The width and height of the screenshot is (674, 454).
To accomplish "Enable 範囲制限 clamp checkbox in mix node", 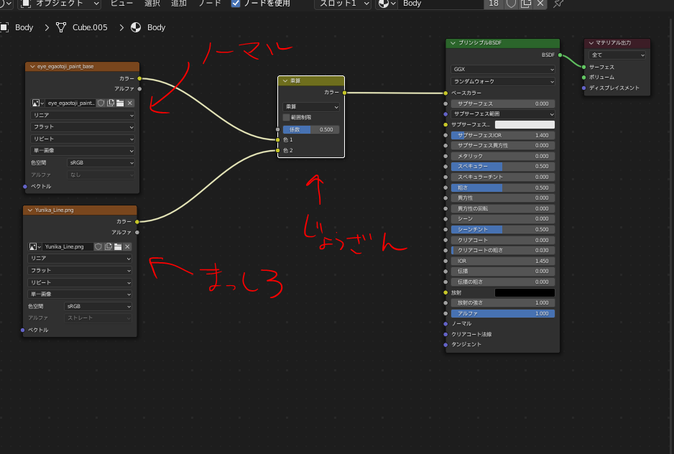I will point(287,117).
